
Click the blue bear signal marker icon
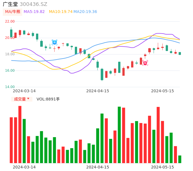pos(55,42)
